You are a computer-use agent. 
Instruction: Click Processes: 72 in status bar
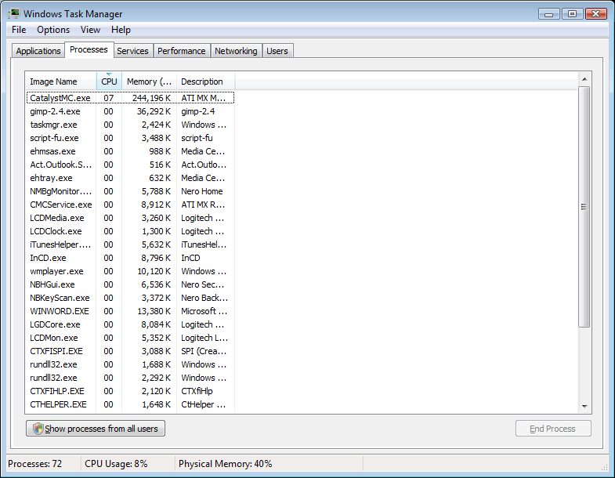35,464
